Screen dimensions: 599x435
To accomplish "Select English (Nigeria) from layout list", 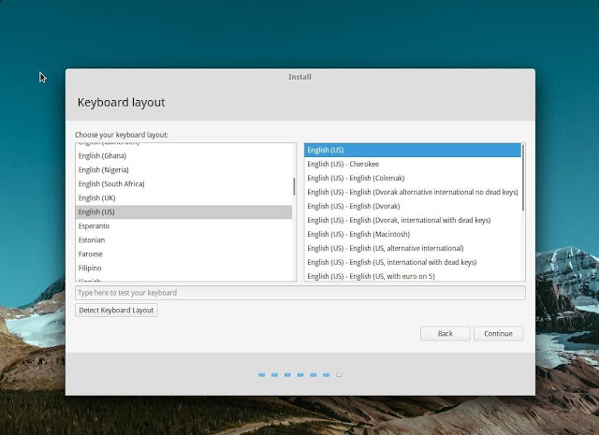I will [183, 170].
